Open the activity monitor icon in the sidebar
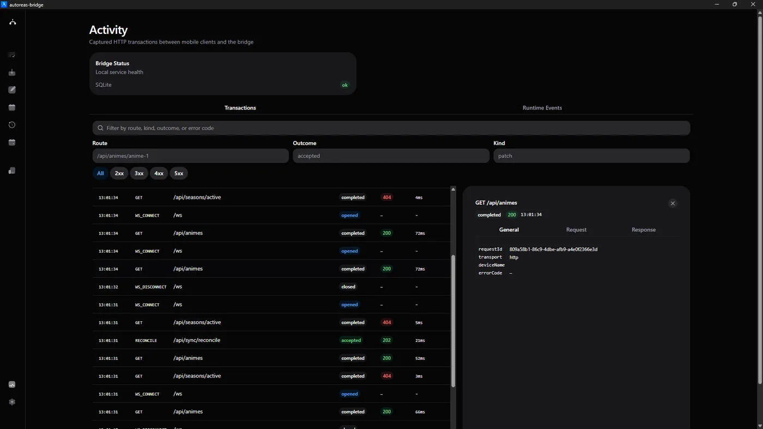The width and height of the screenshot is (763, 429). [x=12, y=384]
